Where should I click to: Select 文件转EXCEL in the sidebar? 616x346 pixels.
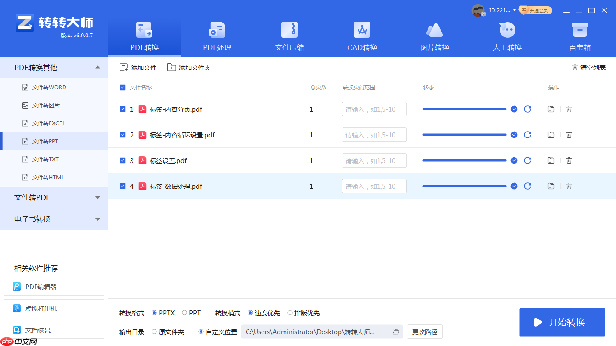(54, 123)
